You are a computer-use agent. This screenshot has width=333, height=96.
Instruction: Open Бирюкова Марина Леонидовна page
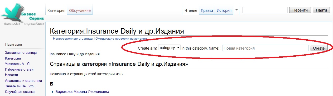pos(82,92)
